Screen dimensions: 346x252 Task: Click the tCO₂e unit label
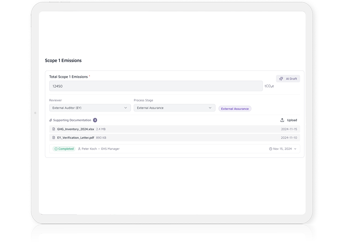coord(269,86)
